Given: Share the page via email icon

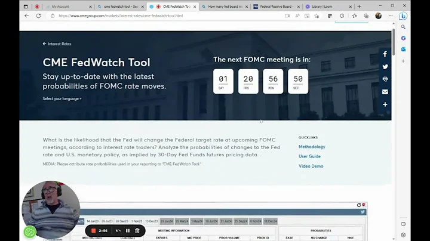Looking at the screenshot, I should pos(385,92).
